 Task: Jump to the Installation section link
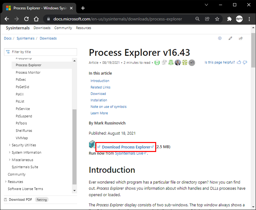point(99,100)
